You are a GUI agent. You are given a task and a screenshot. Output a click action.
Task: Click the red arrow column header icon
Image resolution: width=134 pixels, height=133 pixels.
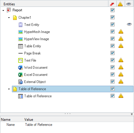coord(112,4)
